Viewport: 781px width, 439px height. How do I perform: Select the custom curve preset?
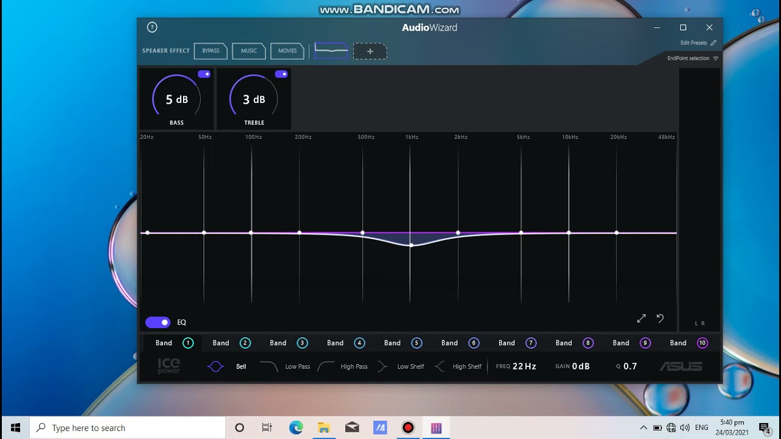pyautogui.click(x=331, y=51)
